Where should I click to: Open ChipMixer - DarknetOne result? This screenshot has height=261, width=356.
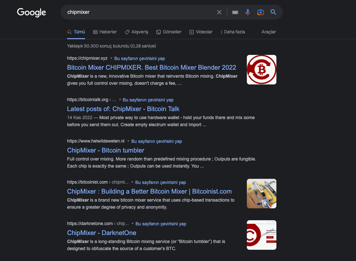101,233
